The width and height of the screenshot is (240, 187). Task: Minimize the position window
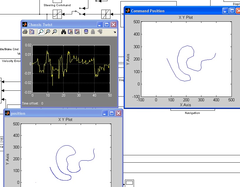105,113
